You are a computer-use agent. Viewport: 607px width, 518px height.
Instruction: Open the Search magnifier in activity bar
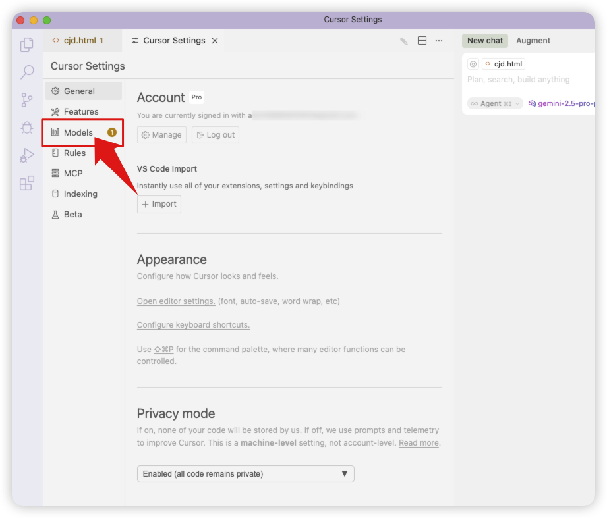click(x=27, y=72)
